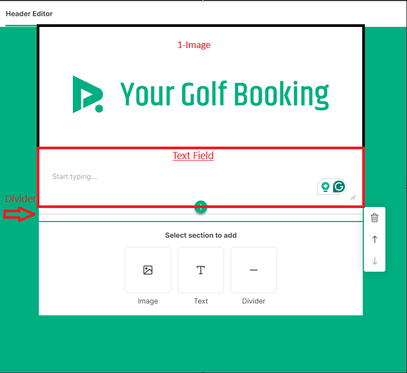
Task: Switch to the Header Editor tab
Action: click(x=29, y=13)
